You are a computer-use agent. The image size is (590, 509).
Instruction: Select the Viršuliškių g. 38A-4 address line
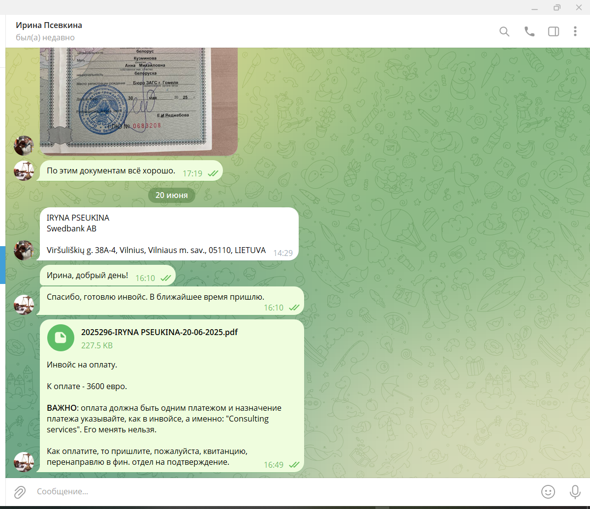click(x=156, y=250)
